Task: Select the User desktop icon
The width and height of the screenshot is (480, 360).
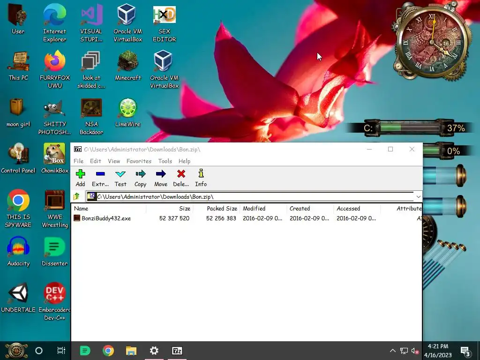Action: coord(18,20)
